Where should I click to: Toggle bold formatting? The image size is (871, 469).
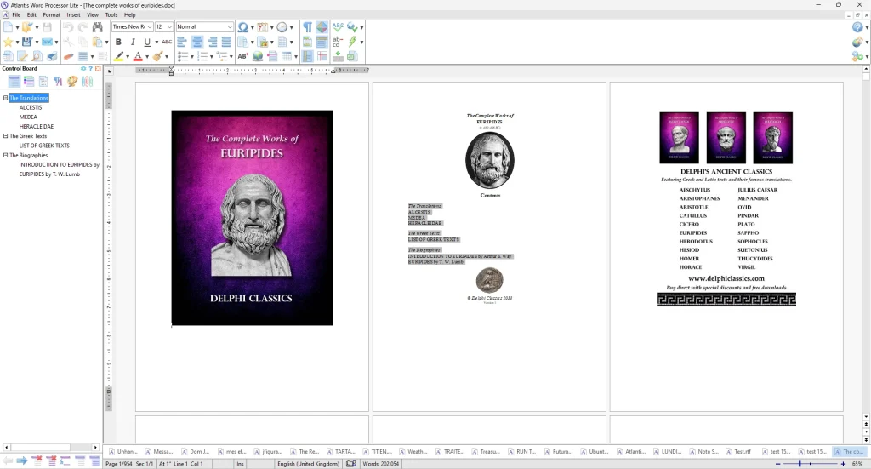pos(118,42)
